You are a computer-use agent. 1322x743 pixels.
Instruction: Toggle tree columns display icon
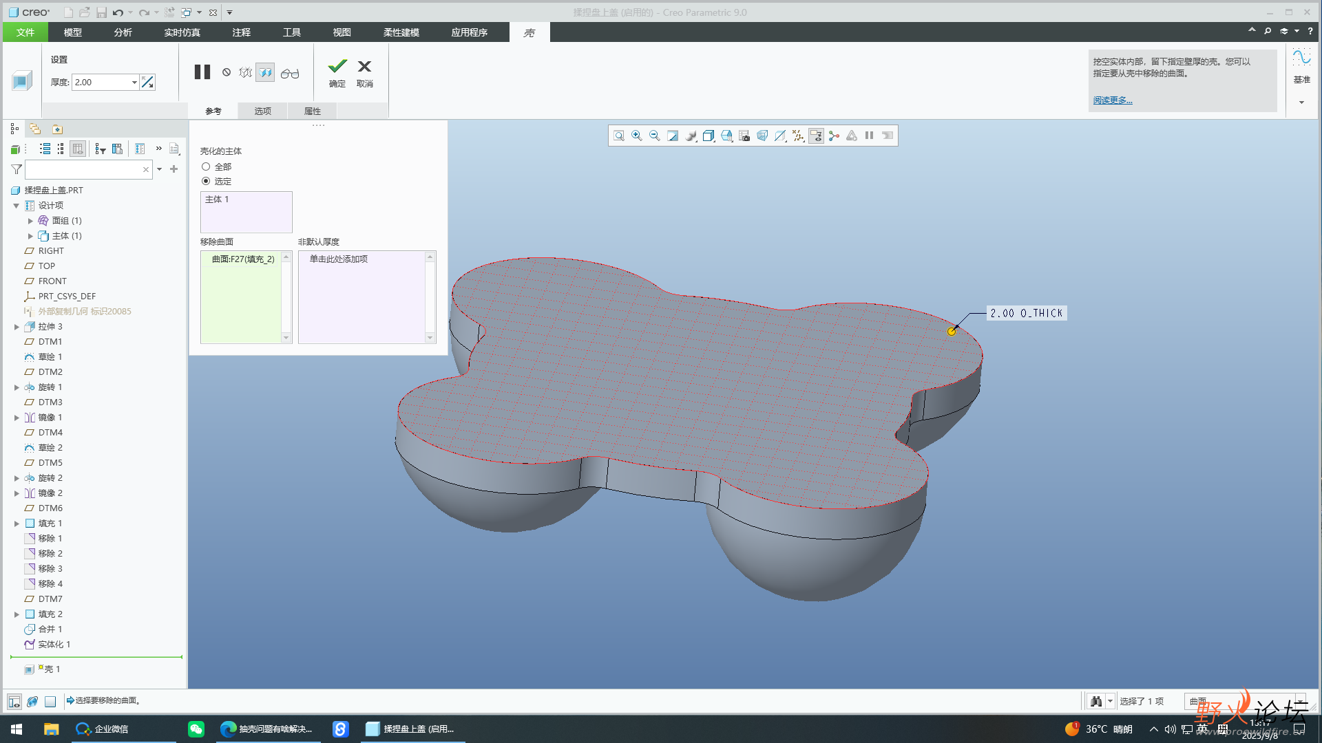(78, 149)
